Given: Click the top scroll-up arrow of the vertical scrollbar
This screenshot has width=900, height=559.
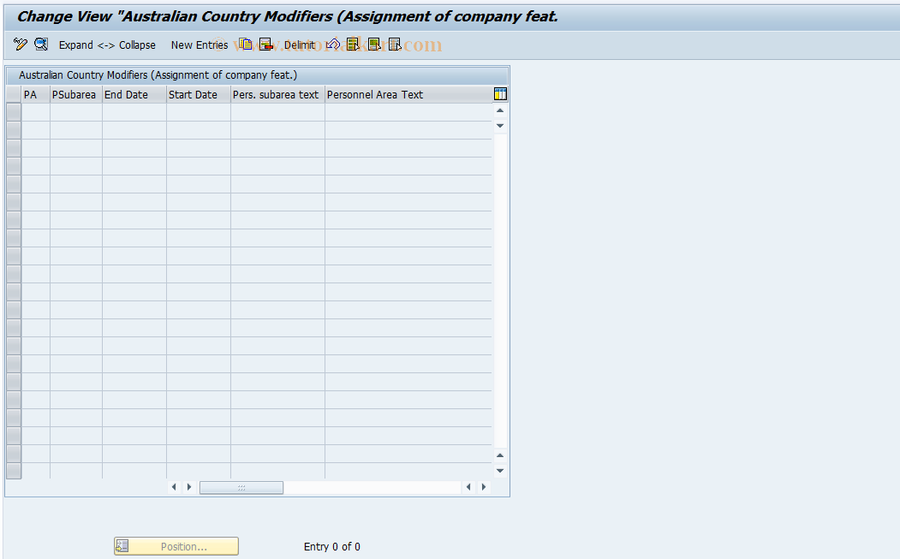Looking at the screenshot, I should coord(500,110).
